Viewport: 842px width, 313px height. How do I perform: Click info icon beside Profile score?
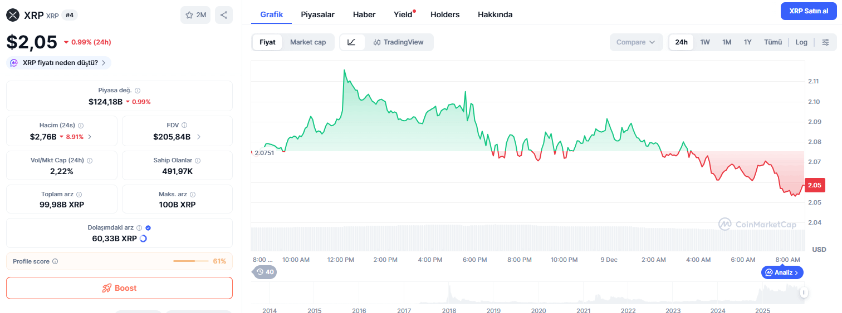55,261
